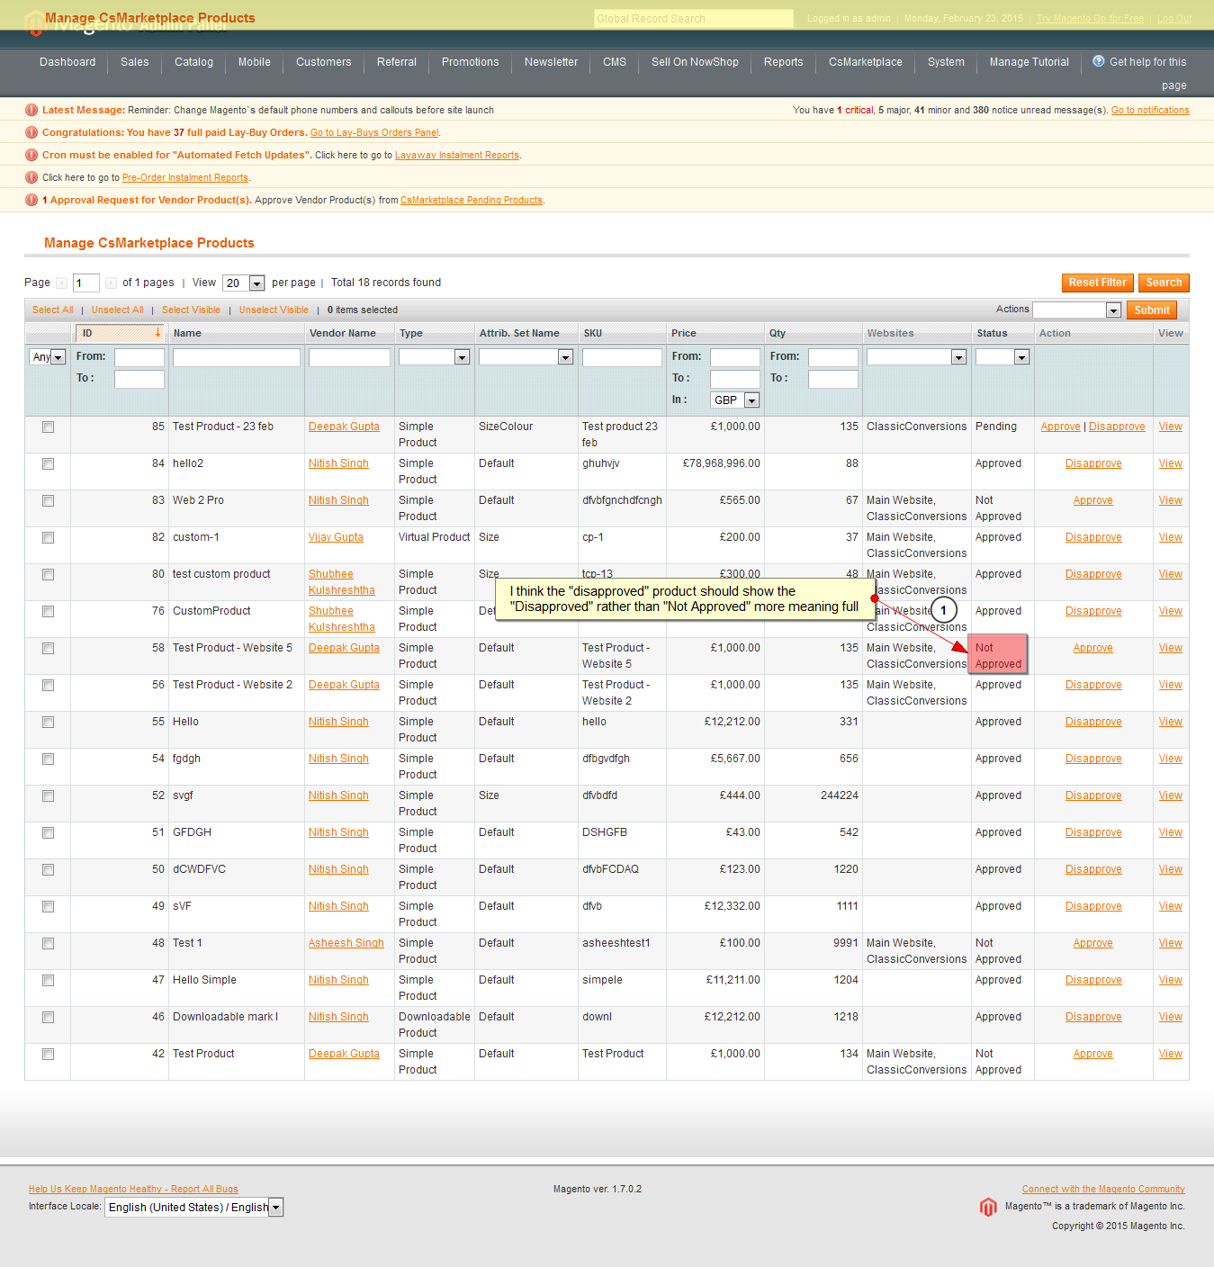Click the Magento logo in footer
This screenshot has width=1214, height=1267.
pyautogui.click(x=988, y=1207)
